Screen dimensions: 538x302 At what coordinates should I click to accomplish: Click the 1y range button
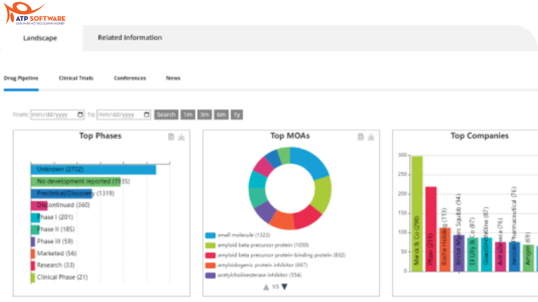237,114
